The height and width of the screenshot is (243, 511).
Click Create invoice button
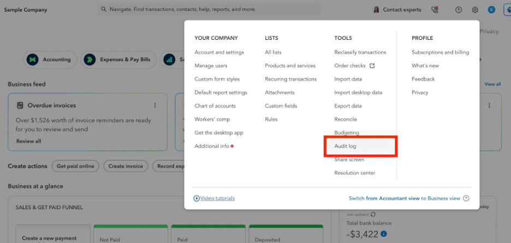(126, 166)
